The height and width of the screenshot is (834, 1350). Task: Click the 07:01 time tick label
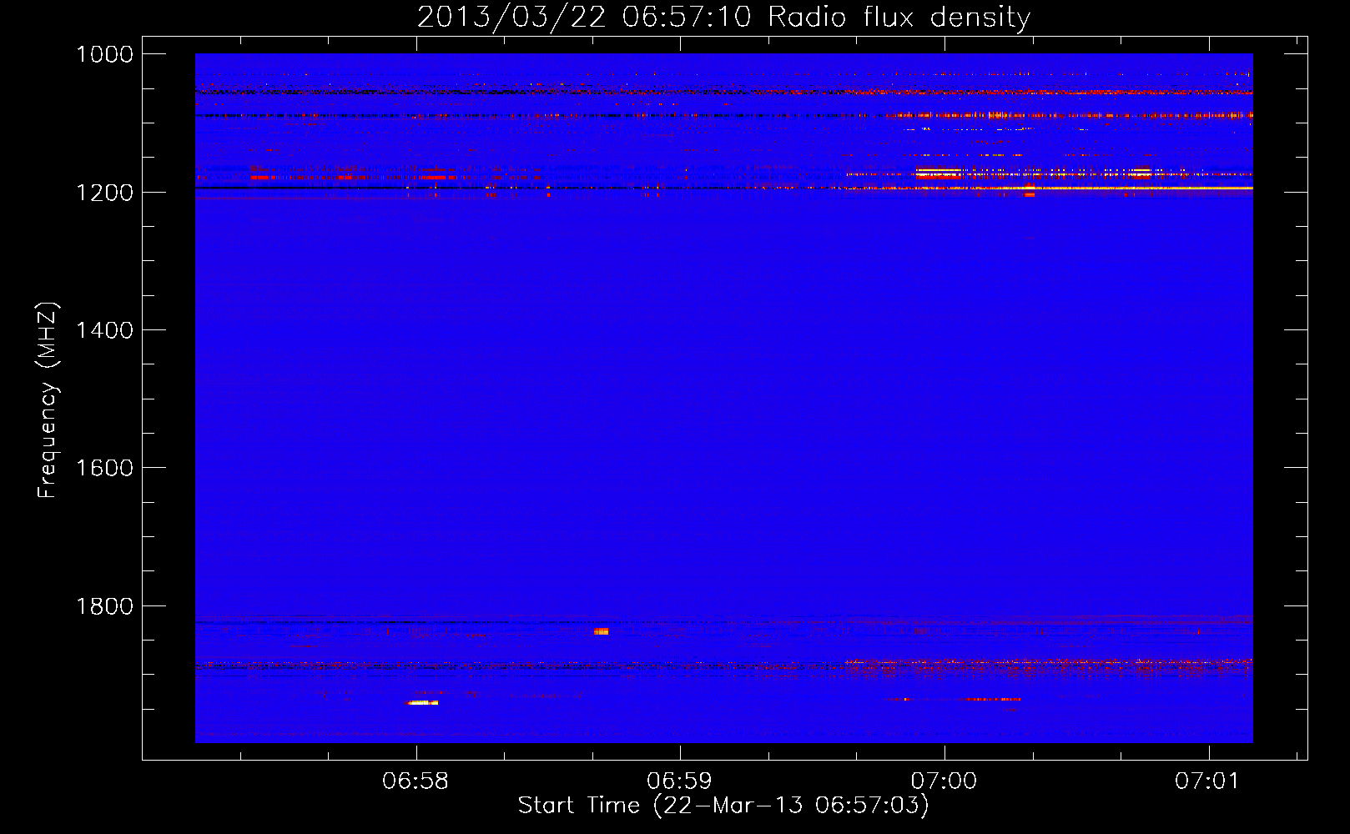coord(1207,781)
